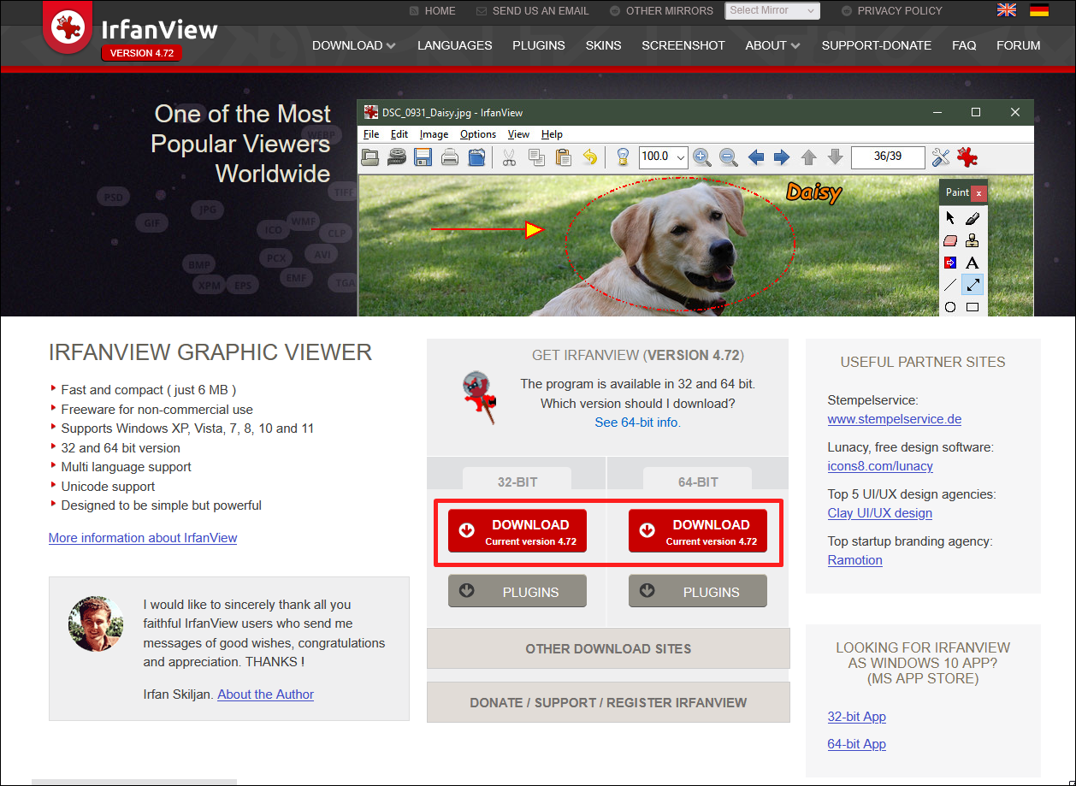Select the Text A tool in Paint panel
This screenshot has width=1076, height=786.
click(x=973, y=263)
